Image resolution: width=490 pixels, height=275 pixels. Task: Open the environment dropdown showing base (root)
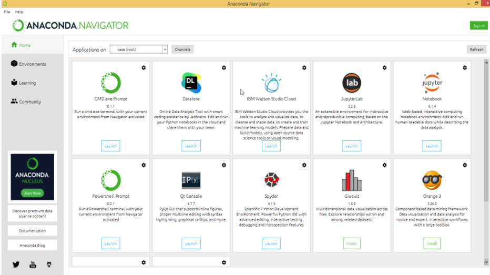(x=138, y=49)
